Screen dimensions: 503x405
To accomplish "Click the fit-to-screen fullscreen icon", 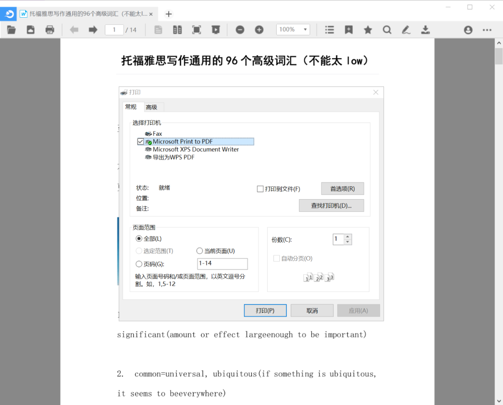I will (197, 30).
